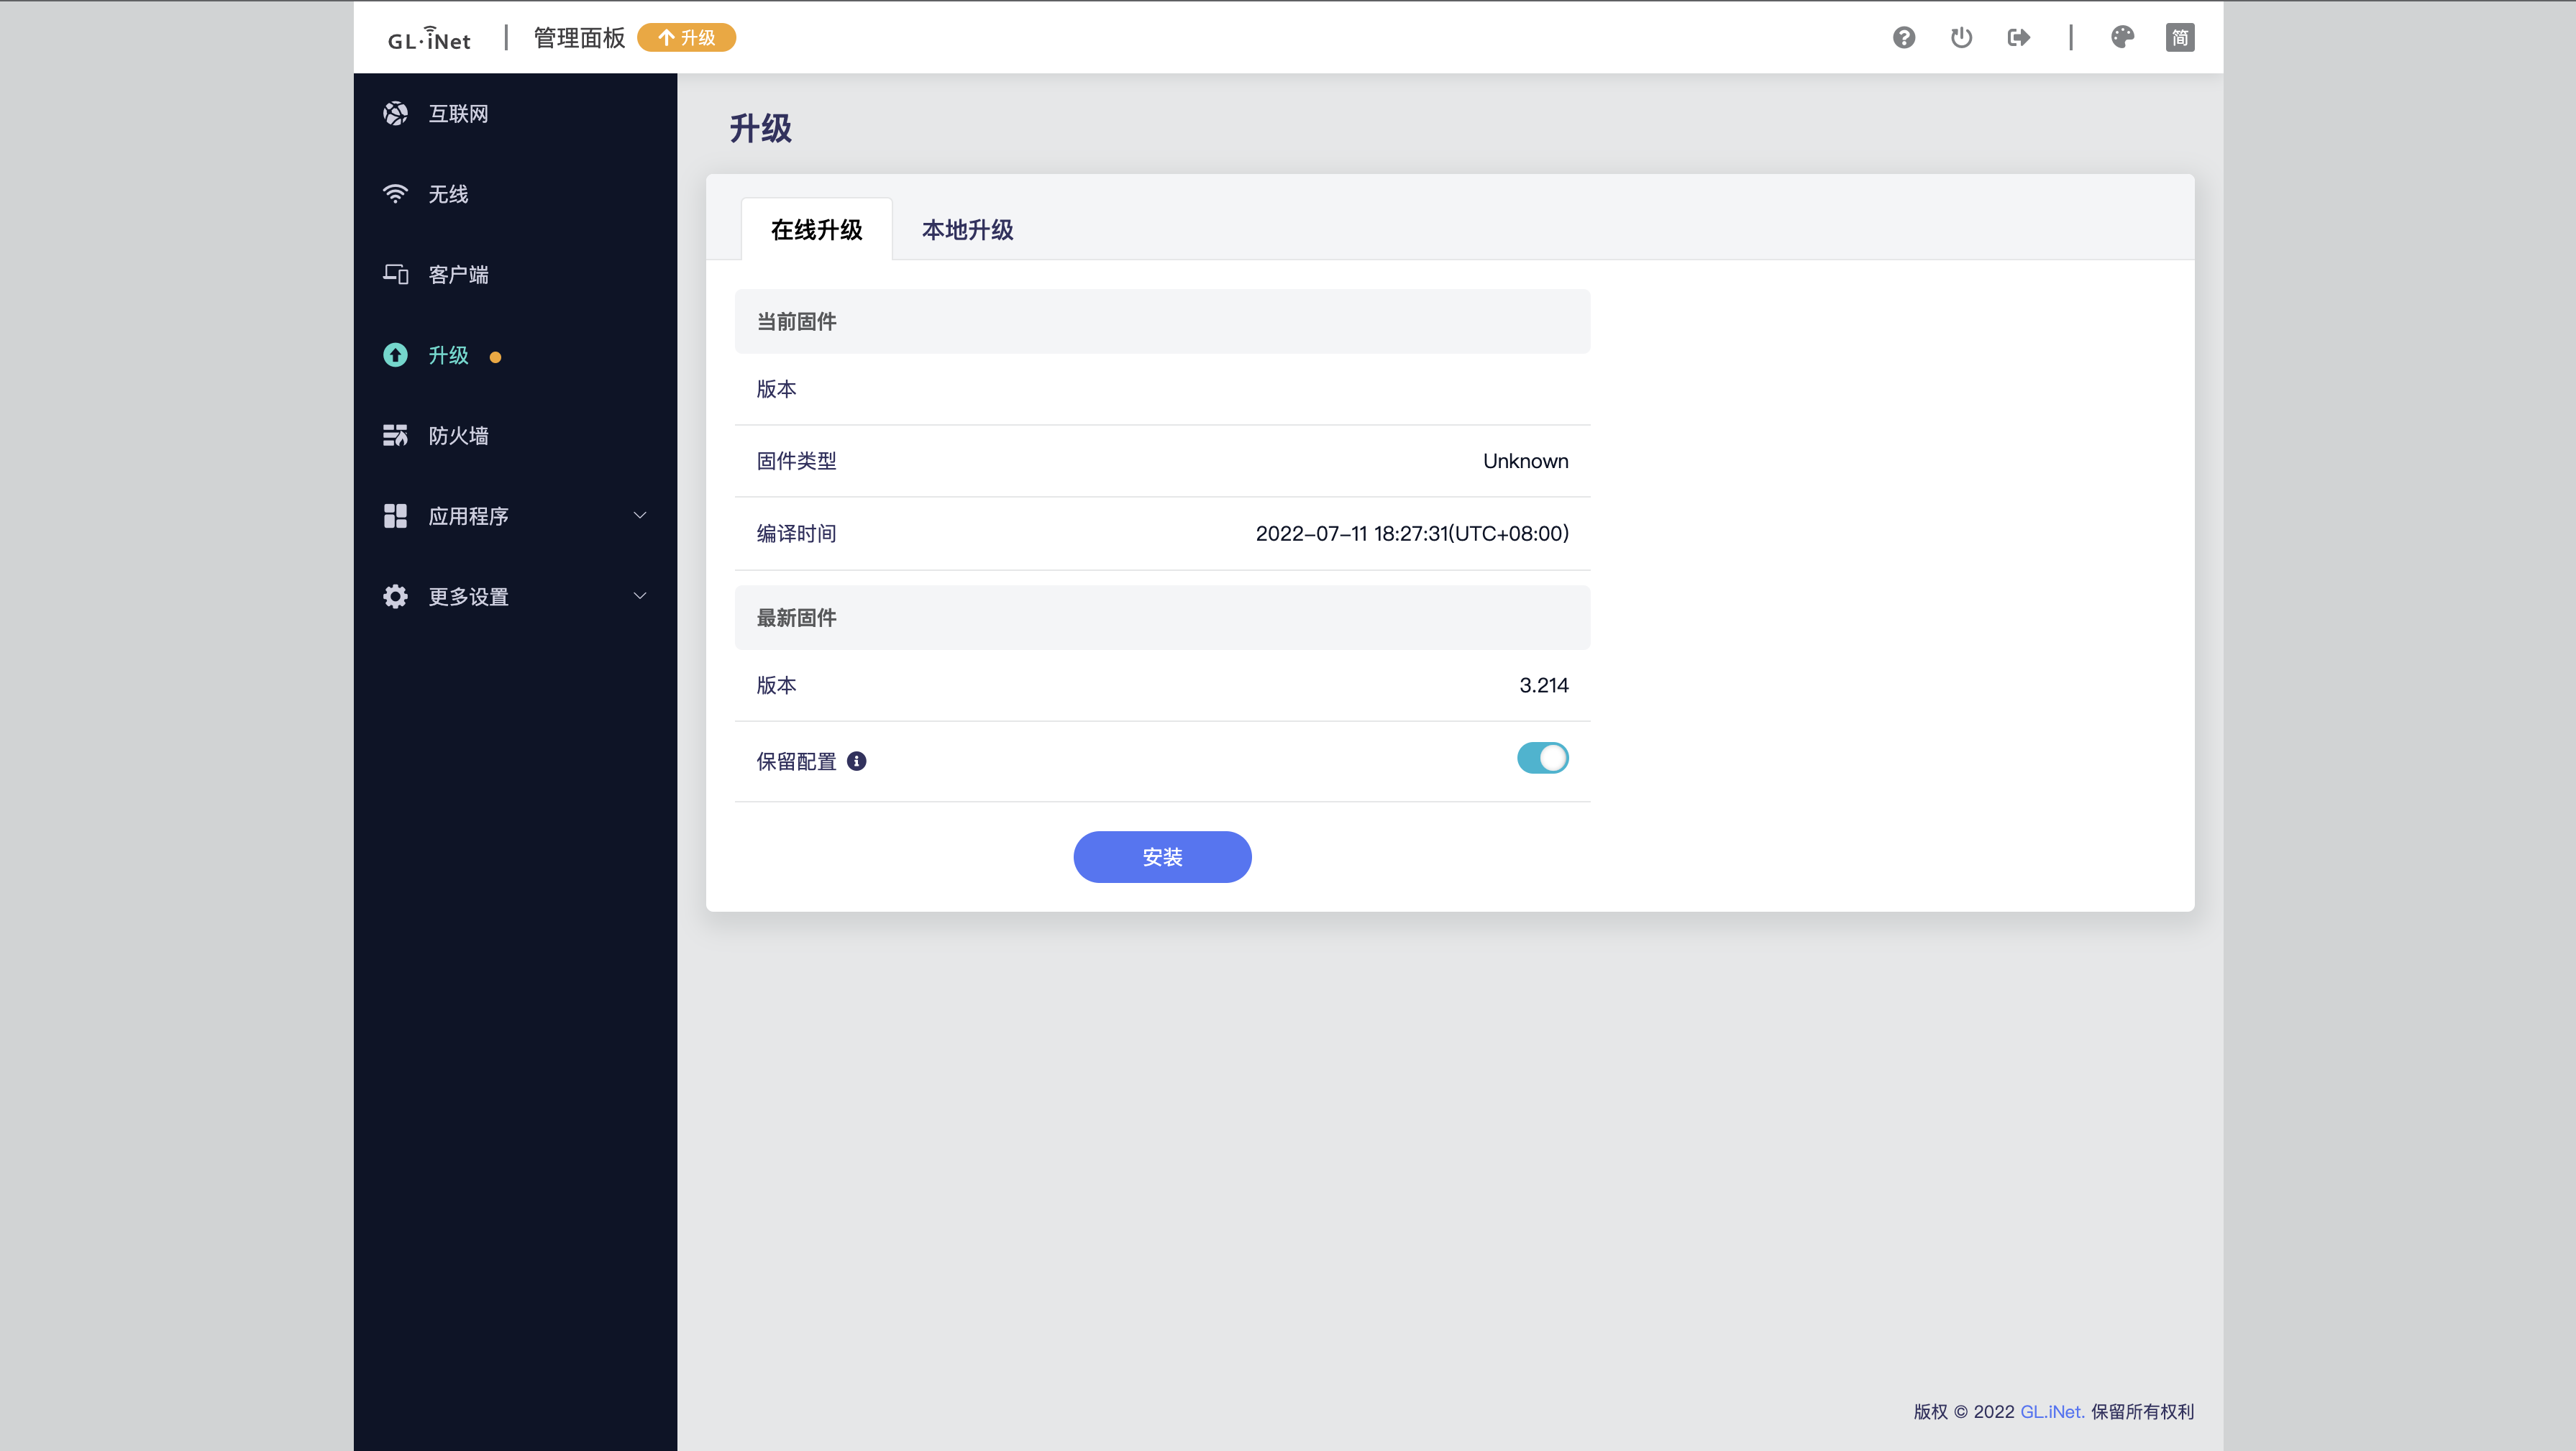Open the GL.iNet footer link
The width and height of the screenshot is (2576, 1451).
tap(2051, 1411)
